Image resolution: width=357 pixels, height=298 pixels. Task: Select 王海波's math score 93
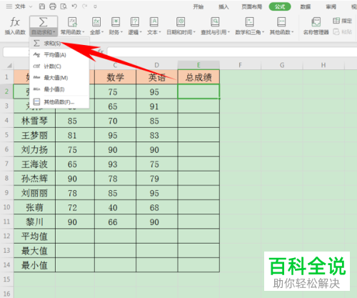coord(115,164)
